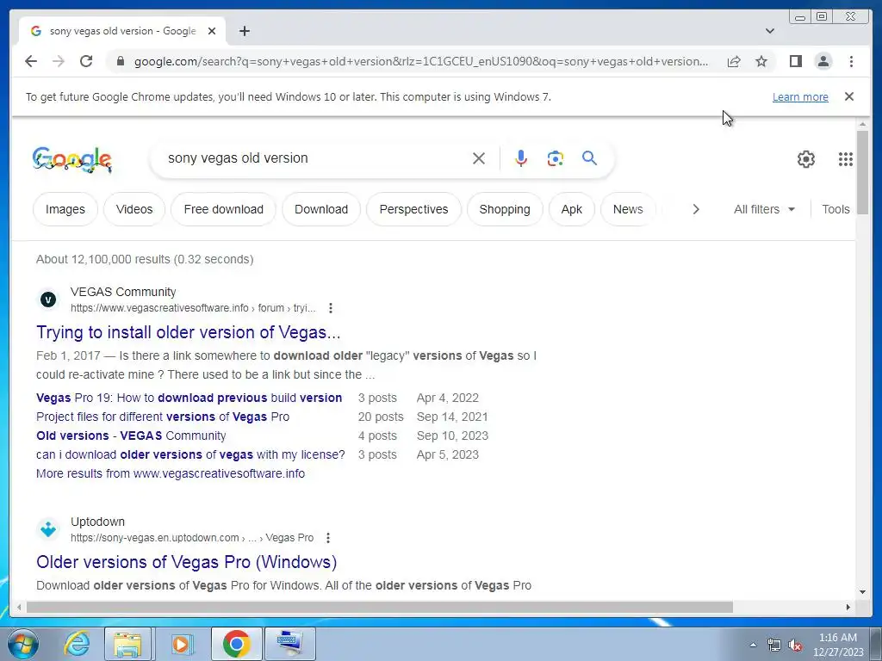Select the News filter chip

[x=628, y=209]
